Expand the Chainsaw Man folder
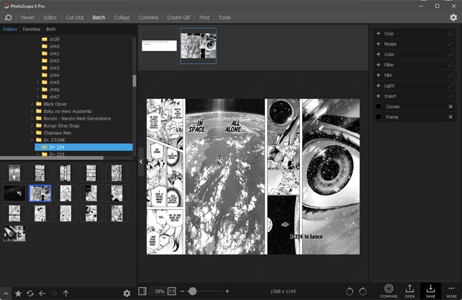 click(x=32, y=133)
